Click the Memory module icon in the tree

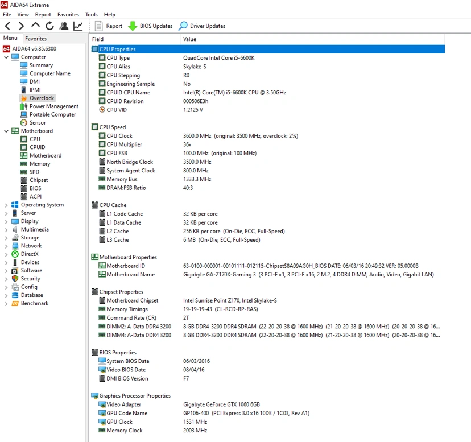click(24, 164)
